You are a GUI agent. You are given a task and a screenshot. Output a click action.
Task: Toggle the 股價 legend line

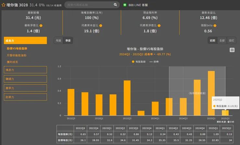(x=151, y=62)
